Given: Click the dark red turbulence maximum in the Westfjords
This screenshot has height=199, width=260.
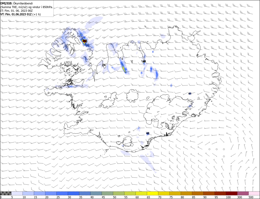Looking at the screenshot, I should 84,41.
